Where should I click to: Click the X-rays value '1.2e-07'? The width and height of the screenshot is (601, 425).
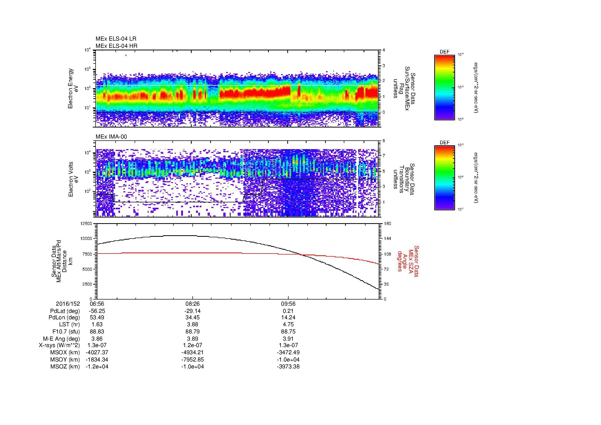(192, 345)
